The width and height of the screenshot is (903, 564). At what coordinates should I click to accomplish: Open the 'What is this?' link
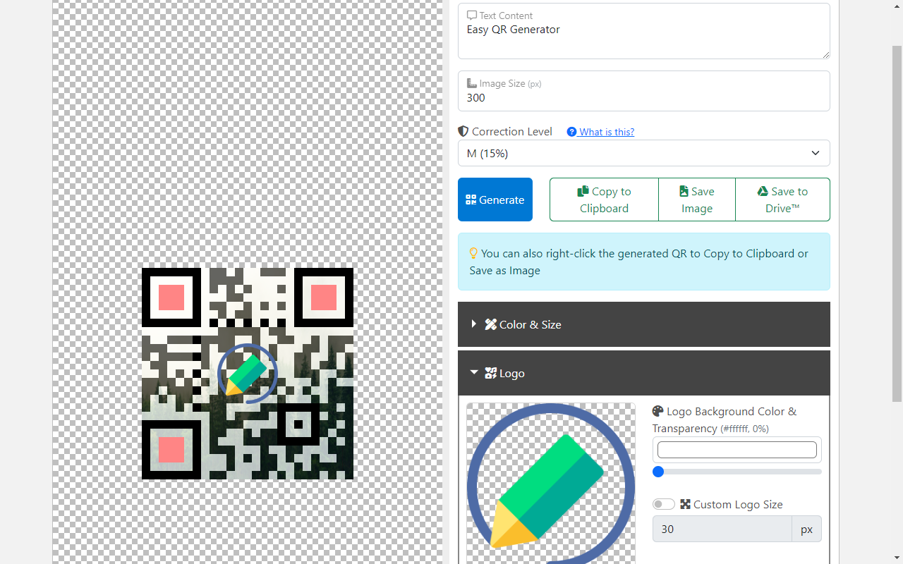[x=607, y=132]
